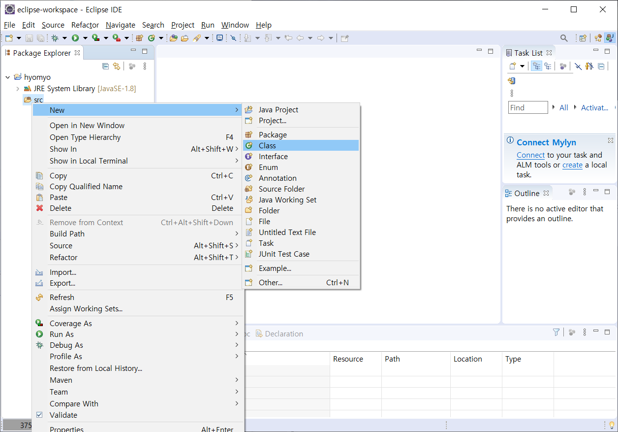
Task: Click the Save All icon in toolbar
Action: coord(41,38)
